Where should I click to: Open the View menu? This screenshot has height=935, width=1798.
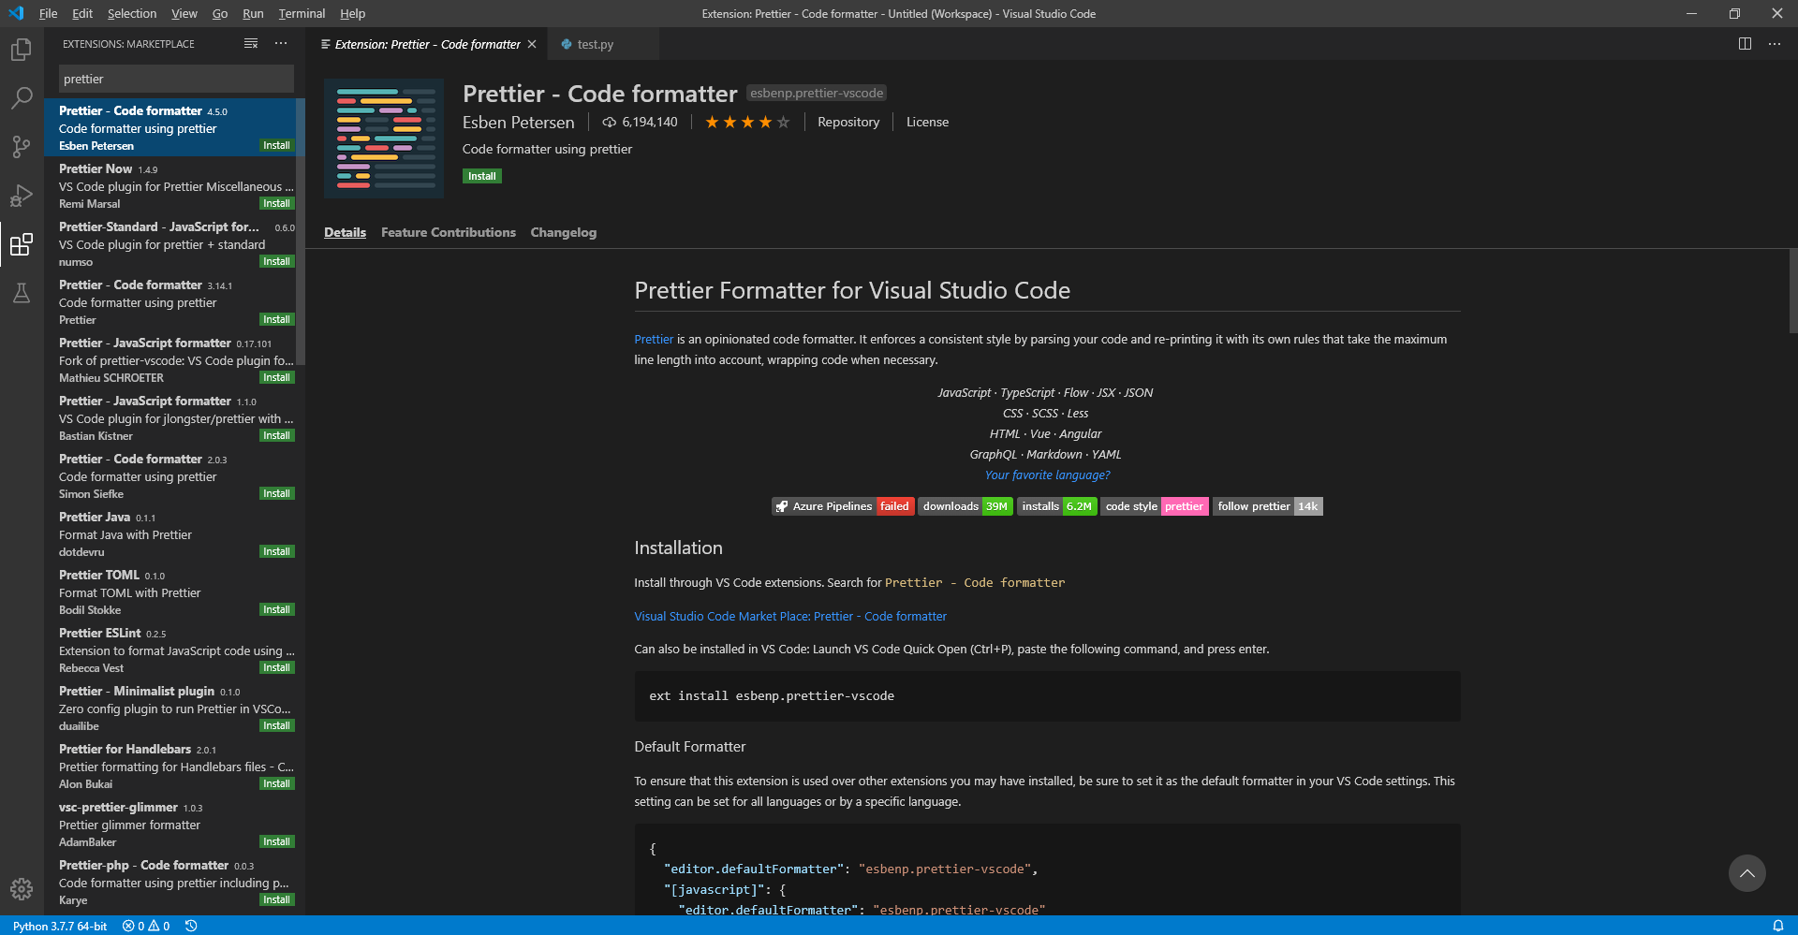[184, 13]
